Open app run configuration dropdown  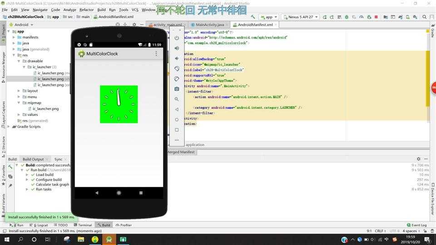(269, 17)
